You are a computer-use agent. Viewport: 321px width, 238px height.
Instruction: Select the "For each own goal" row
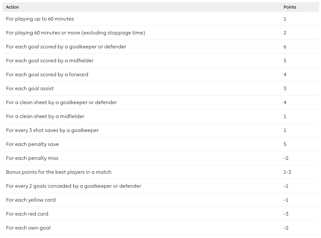pyautogui.click(x=28, y=228)
